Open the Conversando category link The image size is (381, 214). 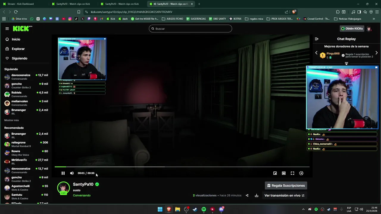pos(82,195)
